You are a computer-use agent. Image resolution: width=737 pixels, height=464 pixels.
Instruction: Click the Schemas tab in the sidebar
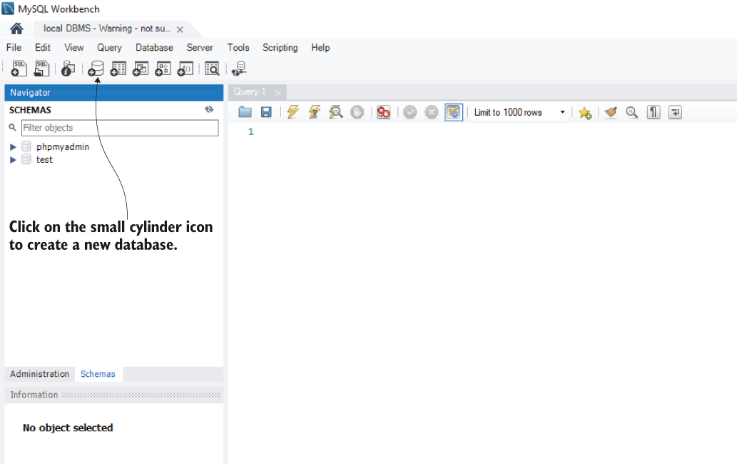click(x=98, y=373)
